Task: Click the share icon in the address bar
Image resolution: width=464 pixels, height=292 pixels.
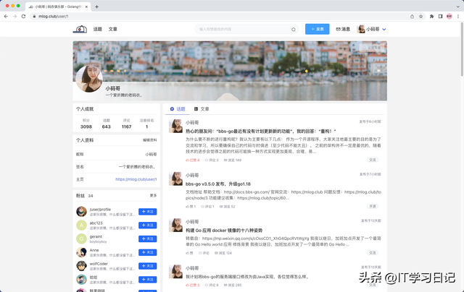Action: tap(412, 17)
